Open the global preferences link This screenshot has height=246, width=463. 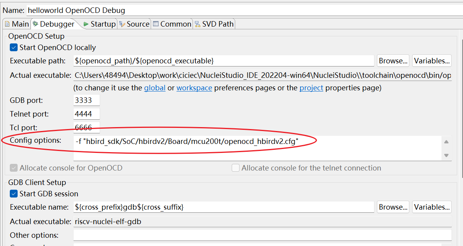[x=155, y=88]
